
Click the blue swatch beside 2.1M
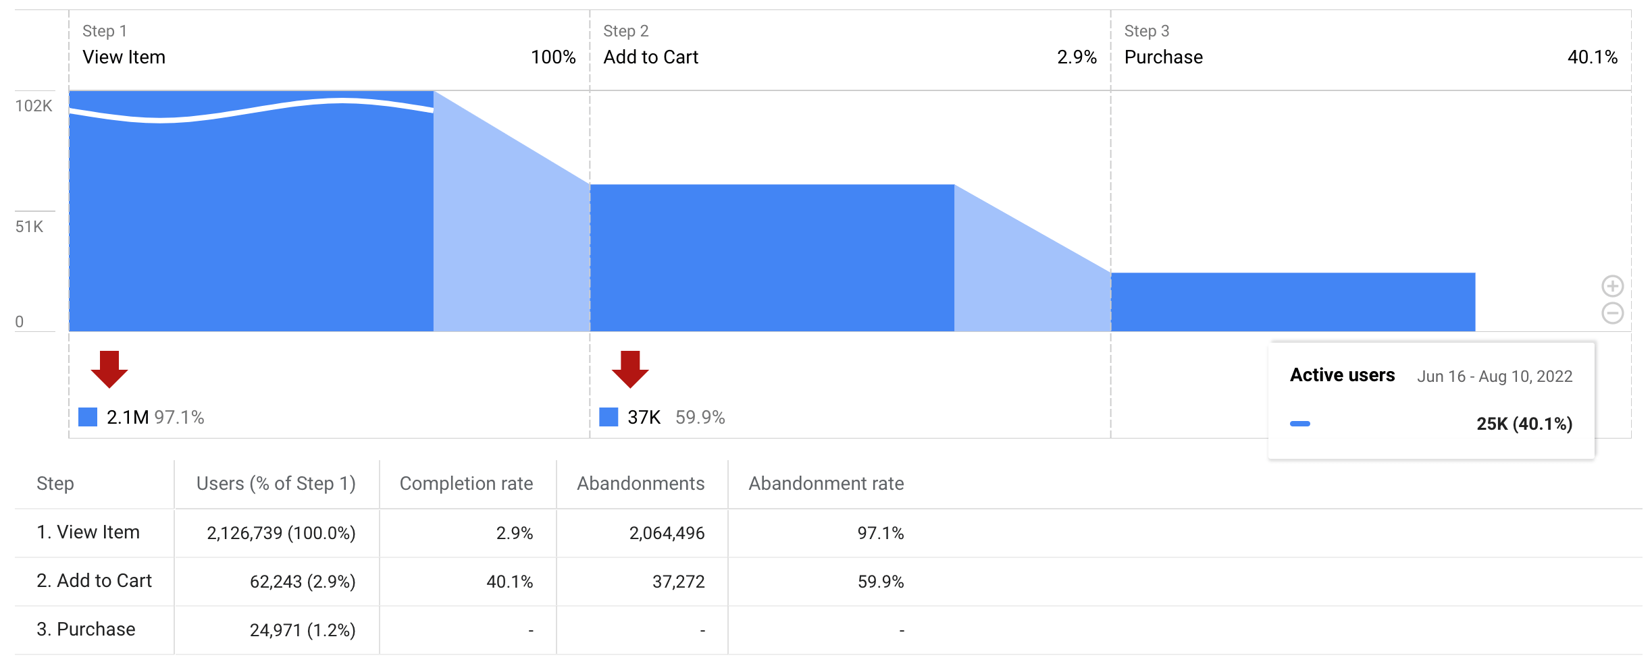[88, 417]
